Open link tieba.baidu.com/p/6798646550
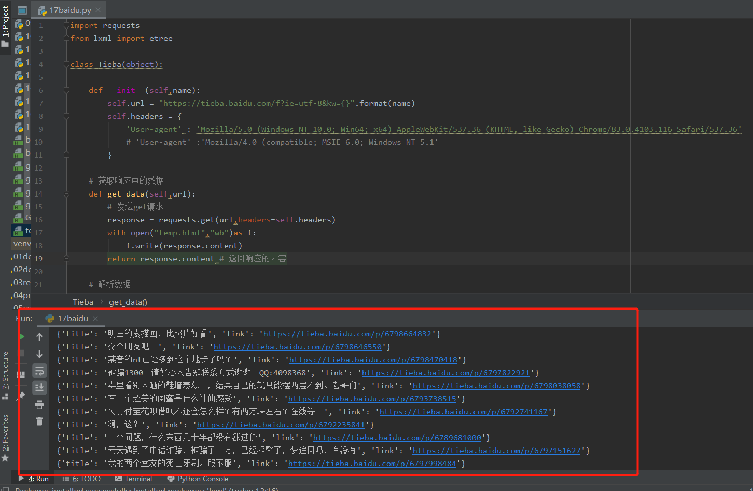The image size is (753, 491). coord(298,347)
